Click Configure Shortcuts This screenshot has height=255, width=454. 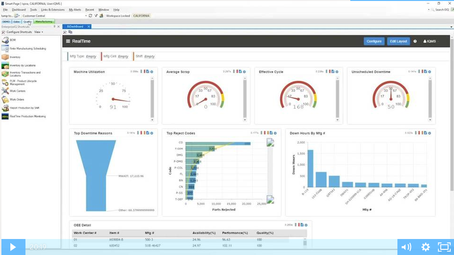pos(17,32)
